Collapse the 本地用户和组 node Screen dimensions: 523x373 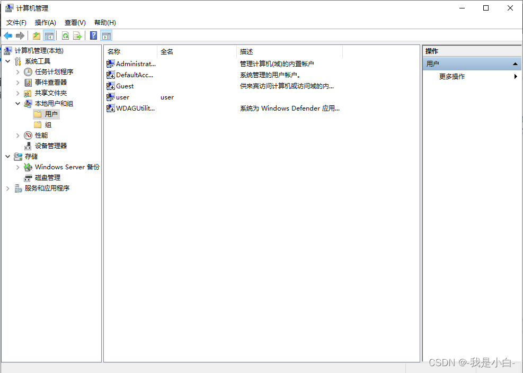[17, 104]
